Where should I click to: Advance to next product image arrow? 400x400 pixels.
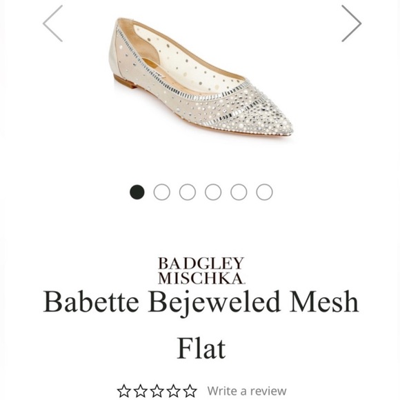click(352, 23)
